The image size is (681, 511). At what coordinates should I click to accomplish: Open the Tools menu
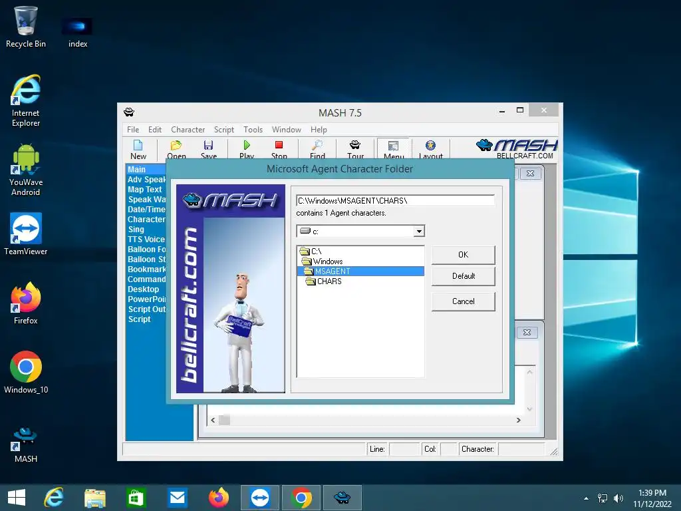(x=253, y=130)
